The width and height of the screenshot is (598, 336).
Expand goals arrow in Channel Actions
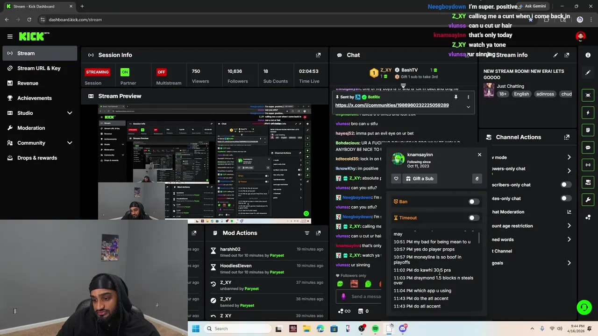[x=569, y=263]
